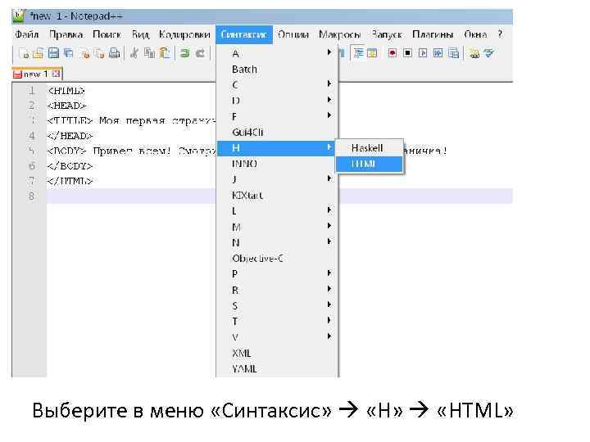Open the Кодировки menu
Screen dimensions: 590x442
(184, 34)
